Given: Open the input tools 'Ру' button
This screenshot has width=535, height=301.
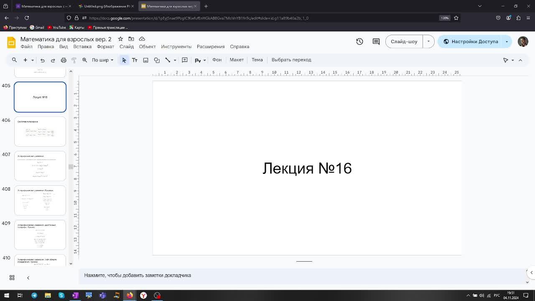Looking at the screenshot, I should [x=198, y=60].
